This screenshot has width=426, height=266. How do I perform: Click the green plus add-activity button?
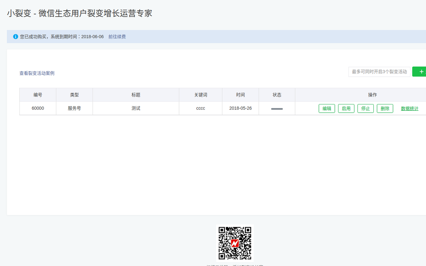pyautogui.click(x=419, y=71)
